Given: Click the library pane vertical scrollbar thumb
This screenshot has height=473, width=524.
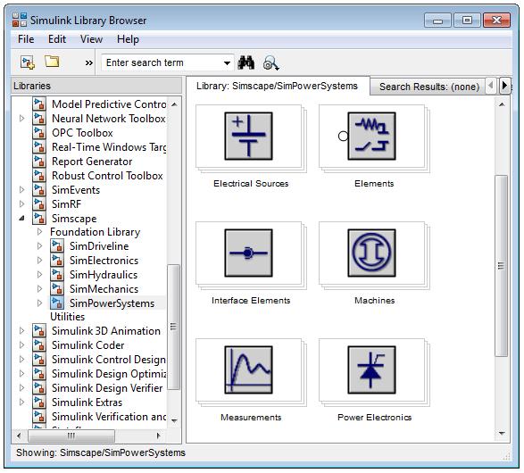Looking at the screenshot, I should coord(502,266).
